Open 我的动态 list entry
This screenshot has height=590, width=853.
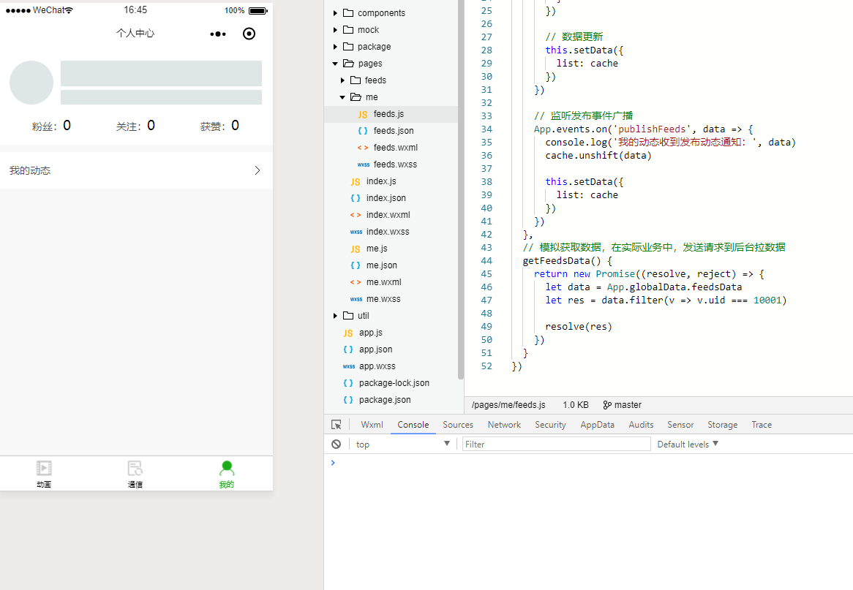point(136,170)
